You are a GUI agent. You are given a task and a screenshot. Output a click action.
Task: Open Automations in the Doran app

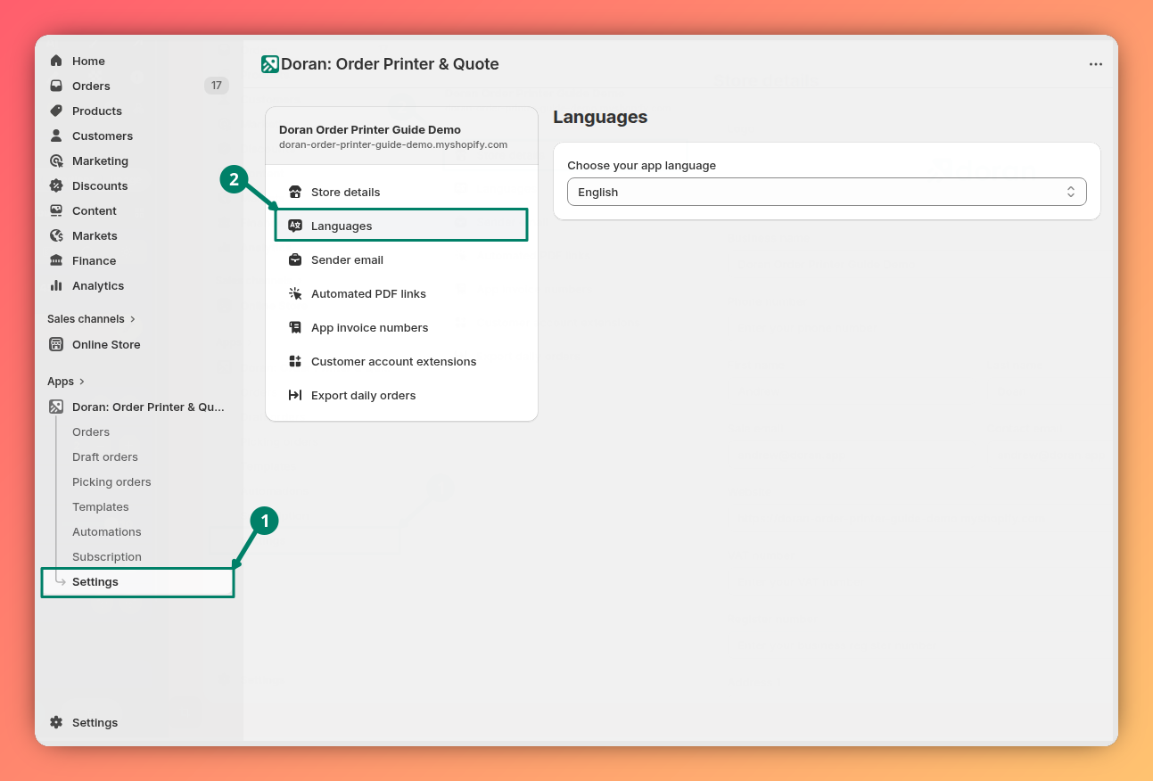click(x=107, y=531)
